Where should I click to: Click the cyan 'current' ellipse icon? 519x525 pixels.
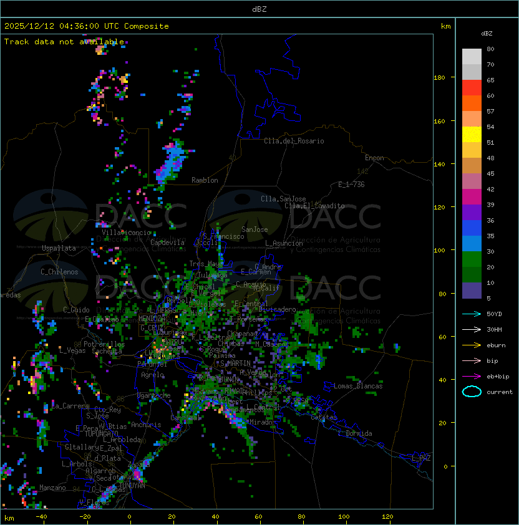[472, 392]
